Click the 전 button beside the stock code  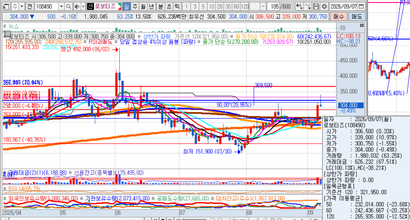pyautogui.click(x=30, y=6)
